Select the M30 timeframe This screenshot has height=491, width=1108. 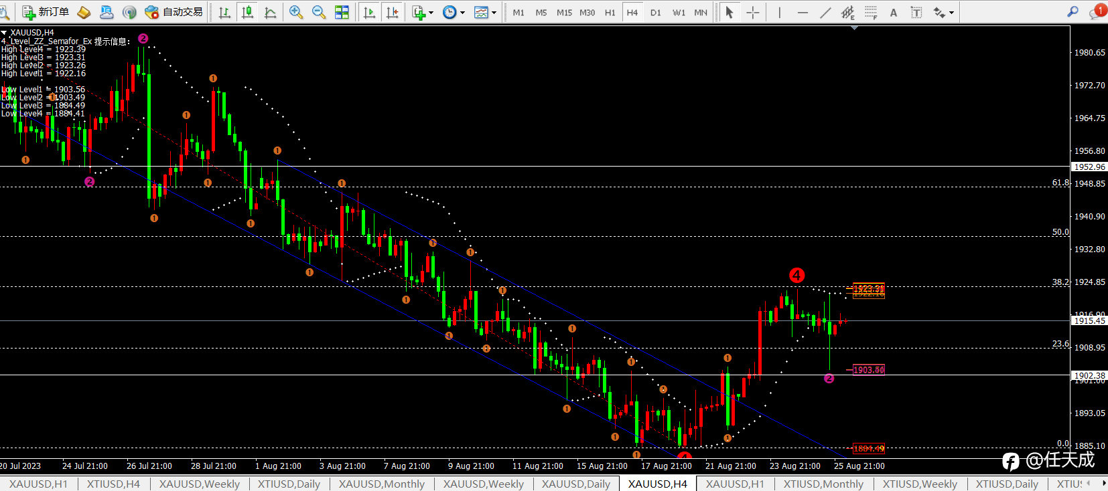(587, 12)
